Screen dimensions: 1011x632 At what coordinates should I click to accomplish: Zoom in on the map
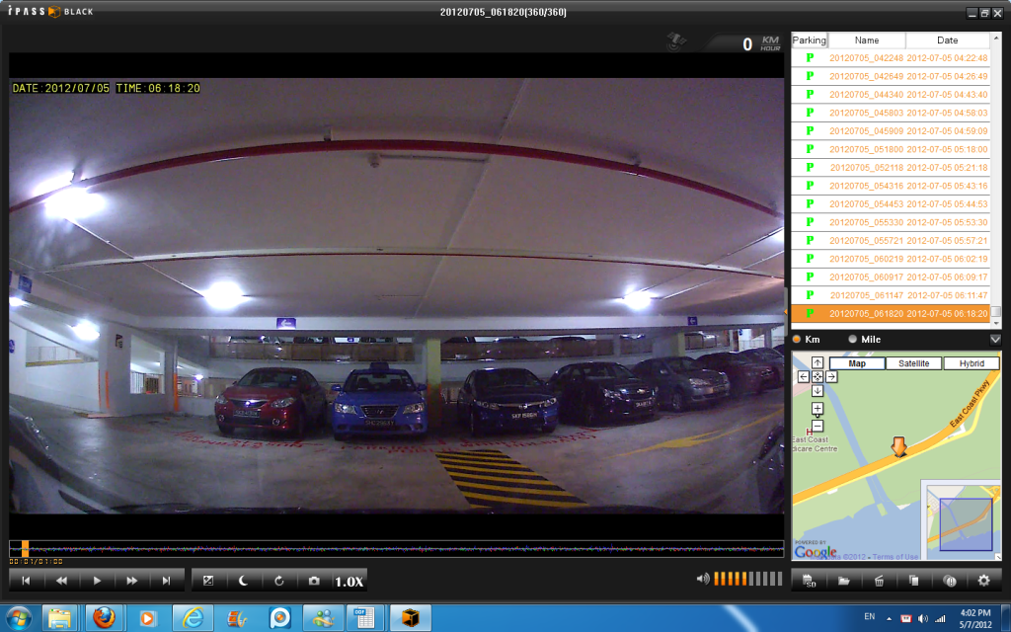pos(817,409)
